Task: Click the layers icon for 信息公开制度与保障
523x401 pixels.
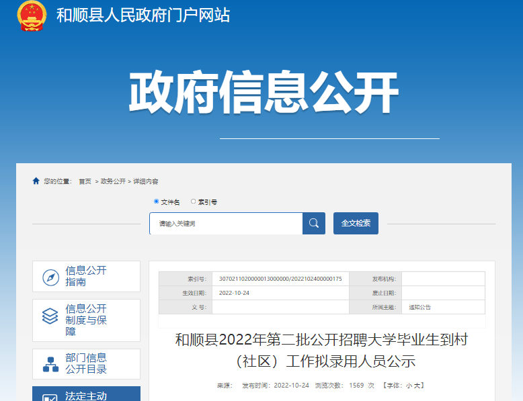Action: (x=50, y=316)
